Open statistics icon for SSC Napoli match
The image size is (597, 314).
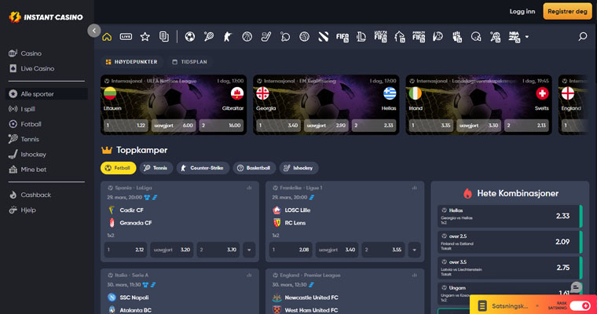(249, 276)
